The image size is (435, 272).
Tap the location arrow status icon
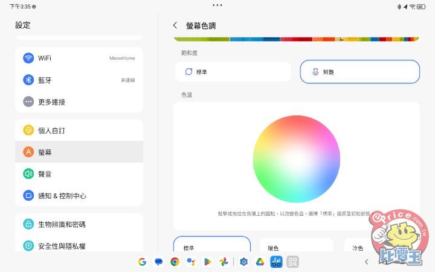pyautogui.click(x=405, y=7)
